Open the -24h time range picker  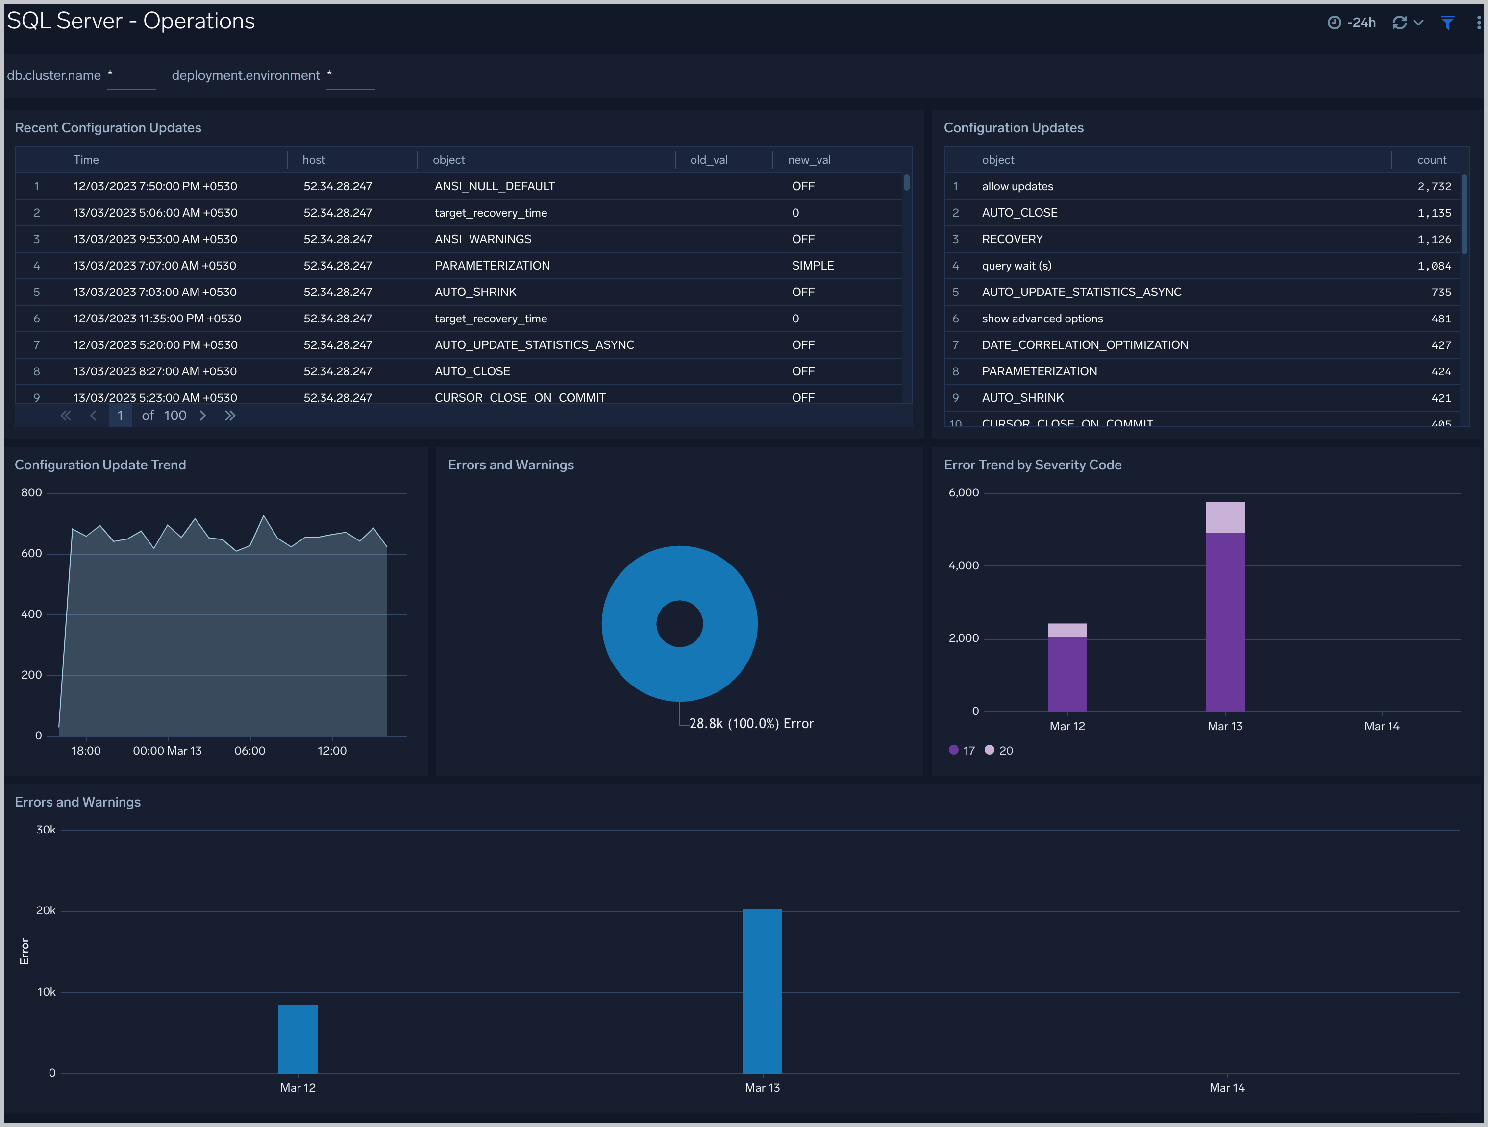(x=1351, y=23)
